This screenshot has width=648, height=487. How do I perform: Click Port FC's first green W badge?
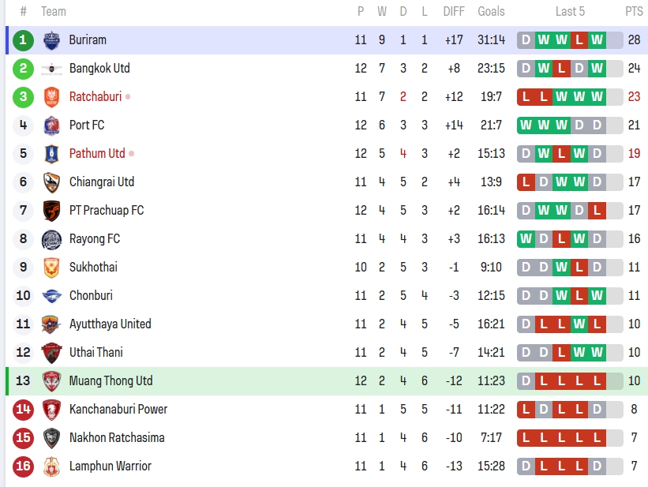pos(526,125)
